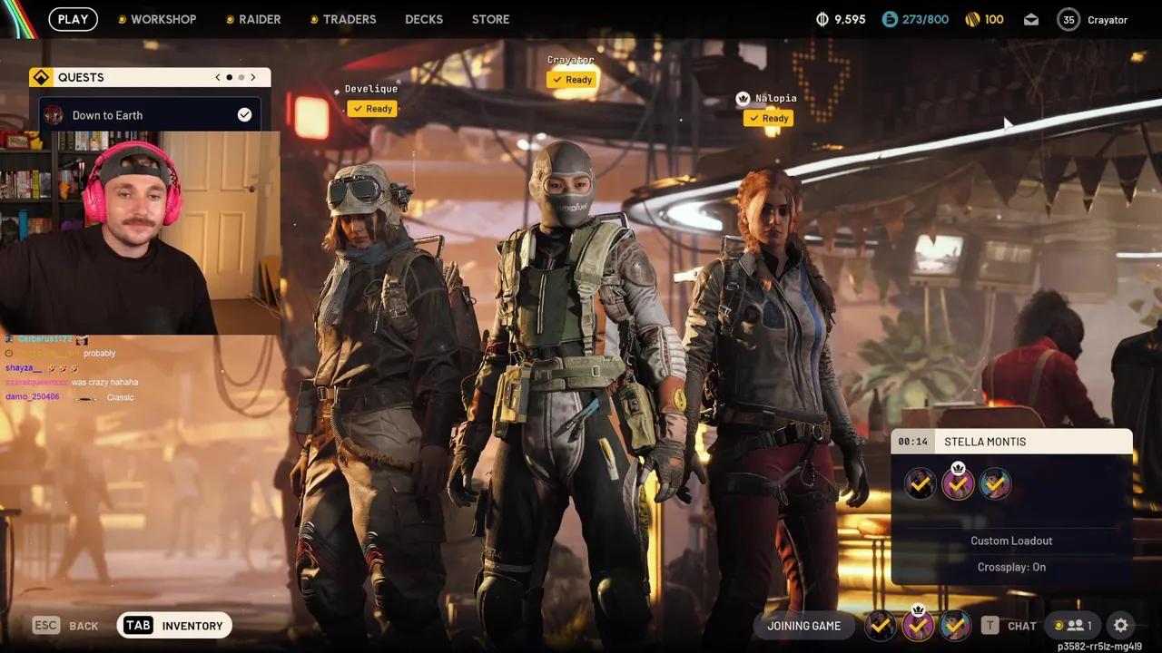
Task: Toggle the Down to Earth tracking checkmark
Action: tap(244, 114)
